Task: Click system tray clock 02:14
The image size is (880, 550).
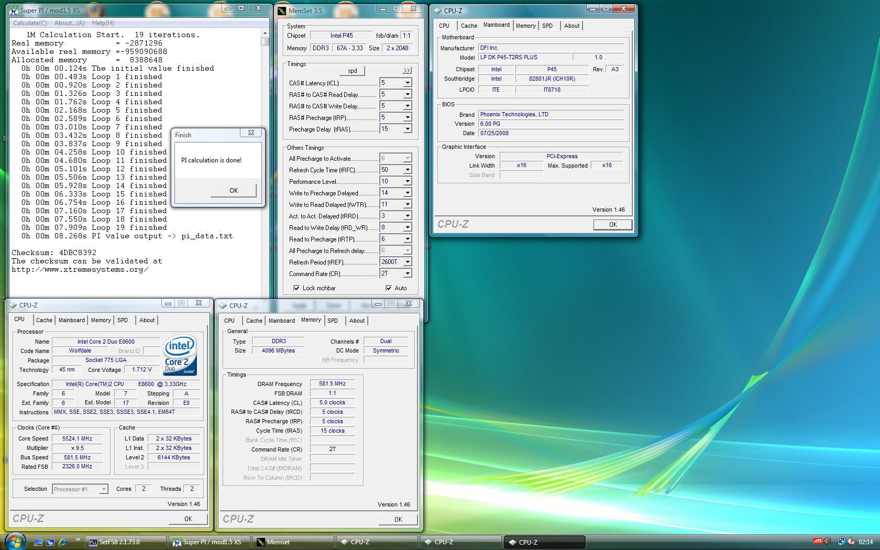Action: (865, 542)
